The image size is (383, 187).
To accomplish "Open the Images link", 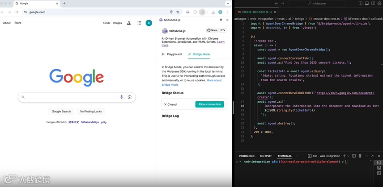I will 118,23.
